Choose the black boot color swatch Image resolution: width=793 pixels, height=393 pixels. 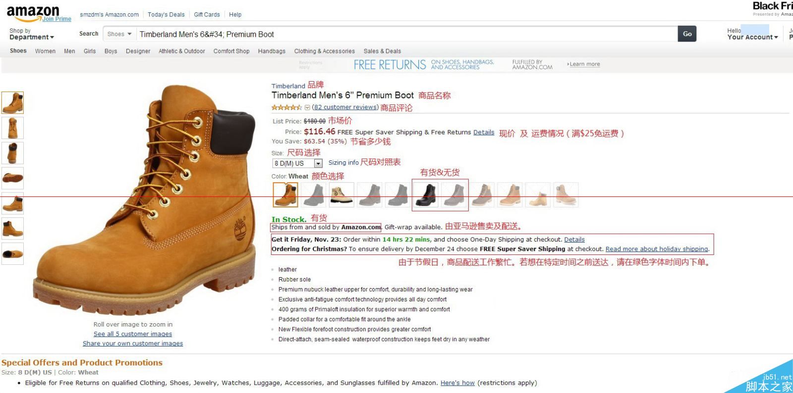pos(426,195)
